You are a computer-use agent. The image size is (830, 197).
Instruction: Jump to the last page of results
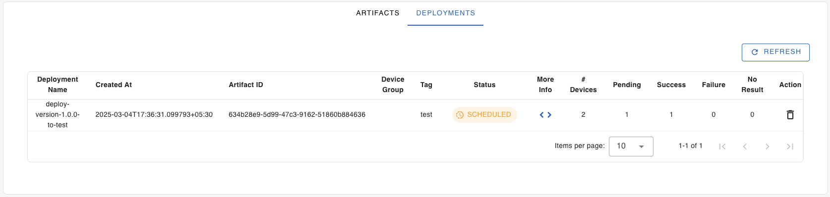790,147
